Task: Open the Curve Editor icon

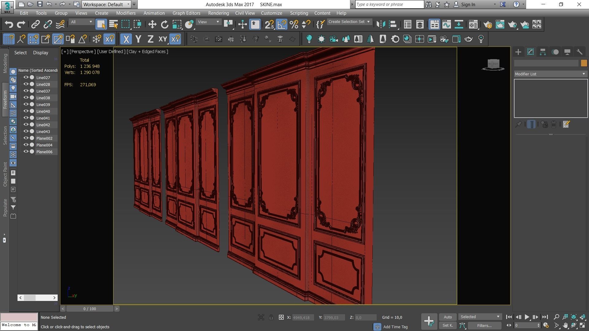Action: (x=447, y=24)
